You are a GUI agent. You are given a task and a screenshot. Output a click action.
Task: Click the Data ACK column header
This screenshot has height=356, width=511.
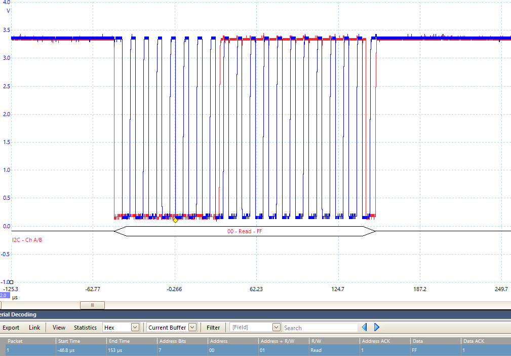click(486, 341)
